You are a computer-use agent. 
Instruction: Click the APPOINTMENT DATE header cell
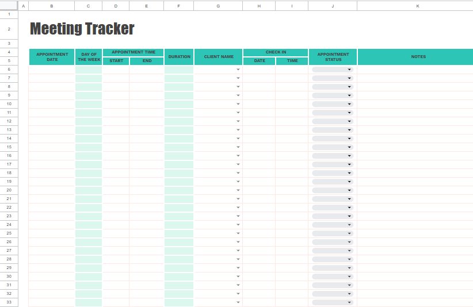click(52, 57)
